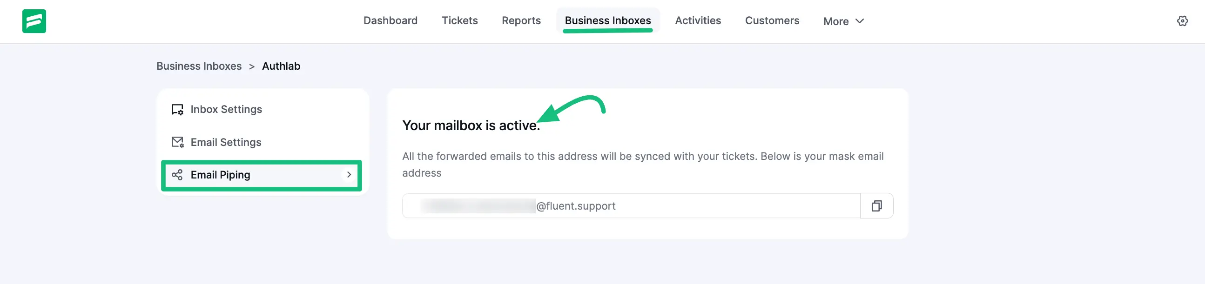This screenshot has width=1205, height=284.
Task: Open Inbox Settings panel
Action: tap(226, 109)
